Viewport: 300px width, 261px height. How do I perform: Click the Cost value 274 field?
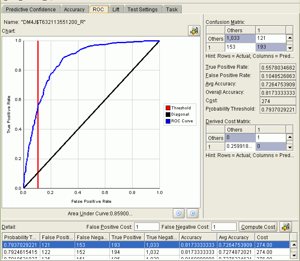click(x=278, y=101)
